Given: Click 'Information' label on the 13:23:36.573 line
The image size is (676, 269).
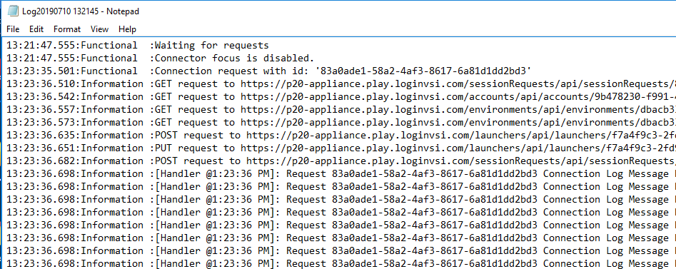Looking at the screenshot, I should (112, 123).
